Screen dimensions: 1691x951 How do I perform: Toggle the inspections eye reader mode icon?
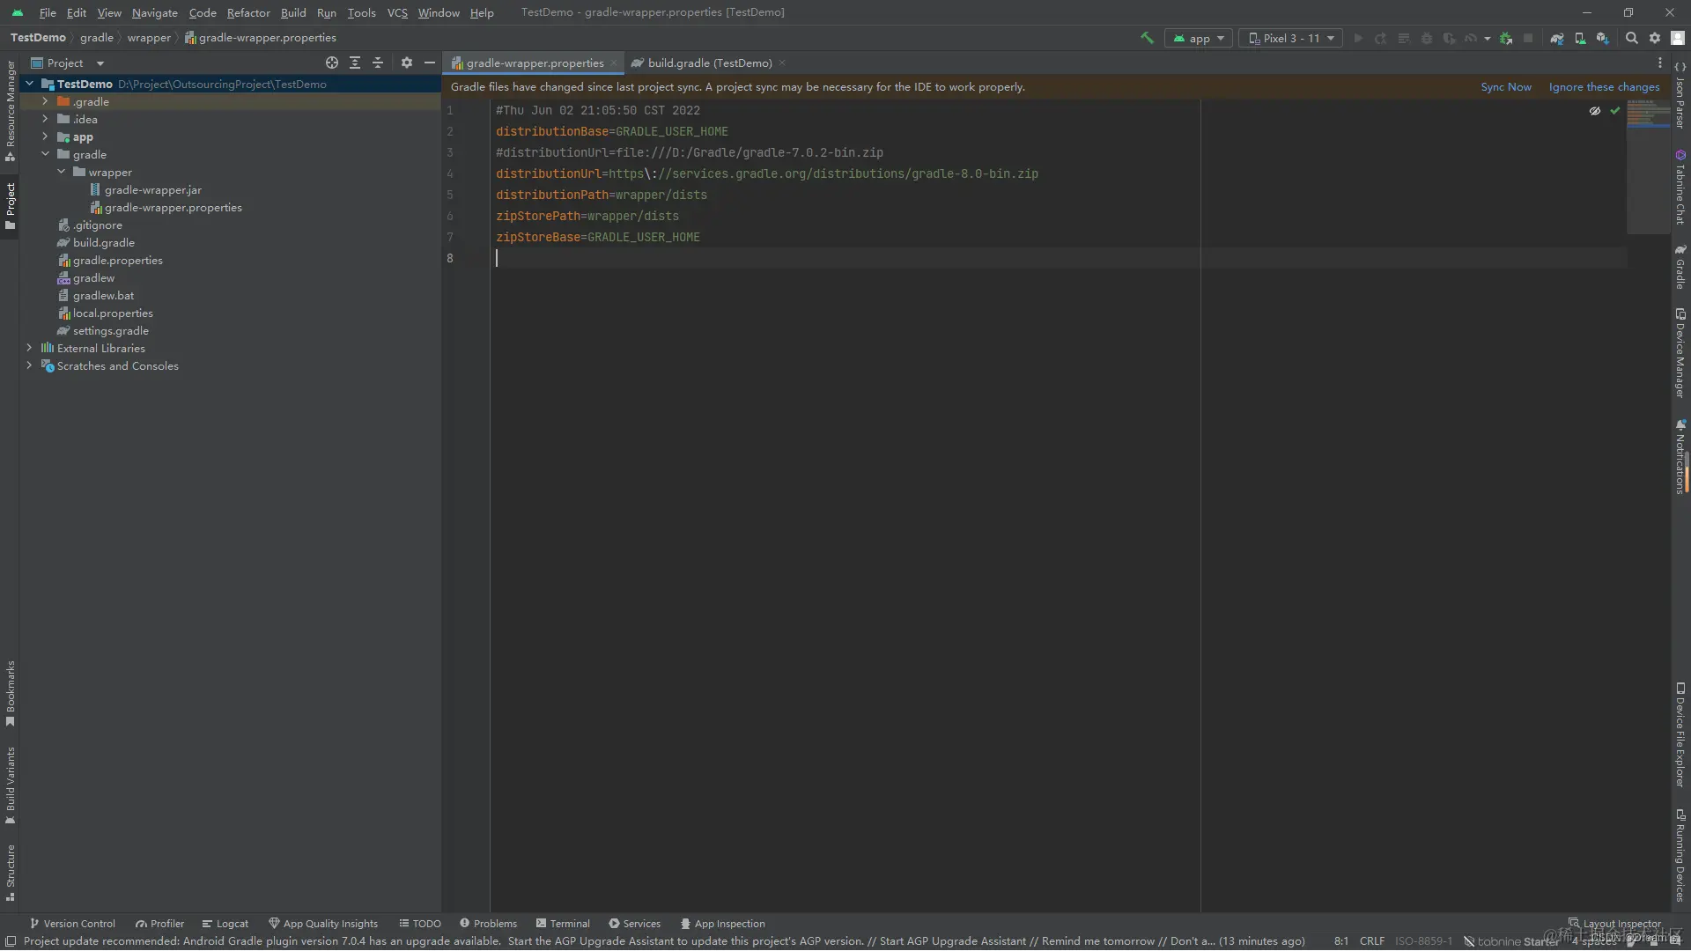point(1595,110)
